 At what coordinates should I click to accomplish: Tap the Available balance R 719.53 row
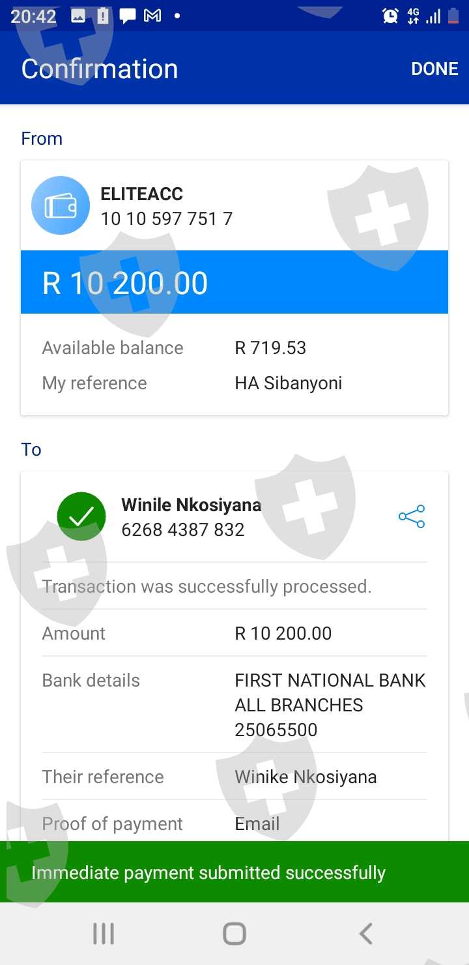pyautogui.click(x=234, y=348)
